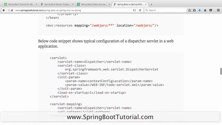Close the Spring Boot vs Spring MVC tab
The width and height of the screenshot is (222, 125).
tap(146, 5)
